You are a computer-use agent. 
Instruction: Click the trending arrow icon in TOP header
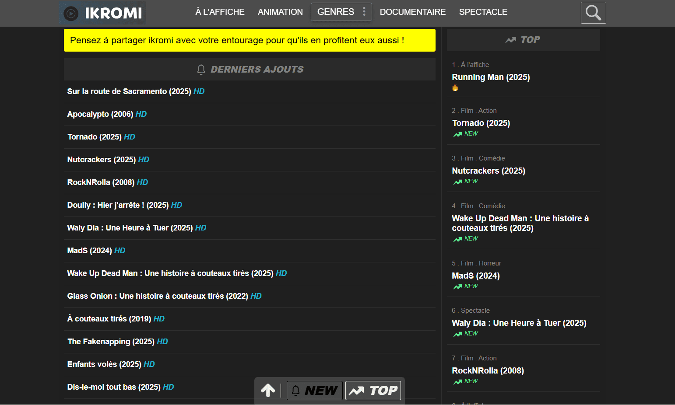tap(510, 40)
